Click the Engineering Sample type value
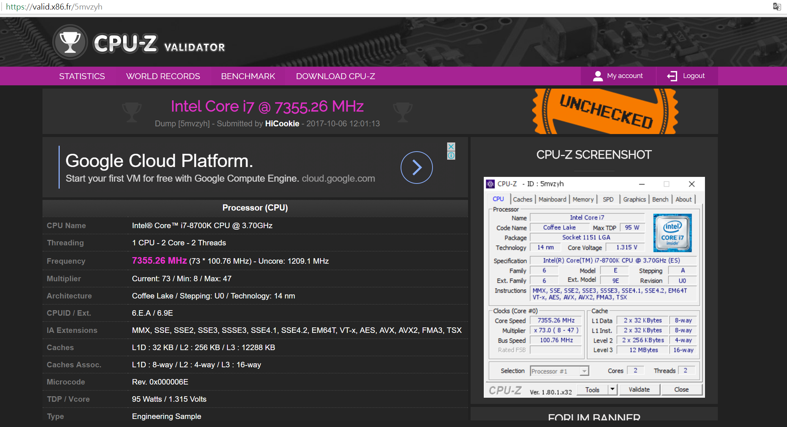787x427 pixels. pyautogui.click(x=167, y=416)
